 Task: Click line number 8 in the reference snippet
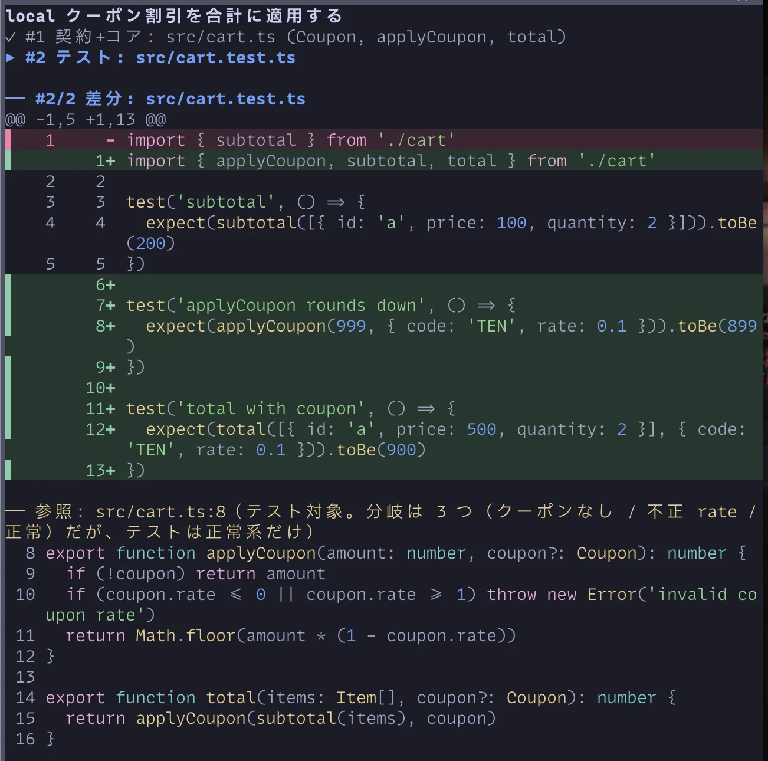30,553
